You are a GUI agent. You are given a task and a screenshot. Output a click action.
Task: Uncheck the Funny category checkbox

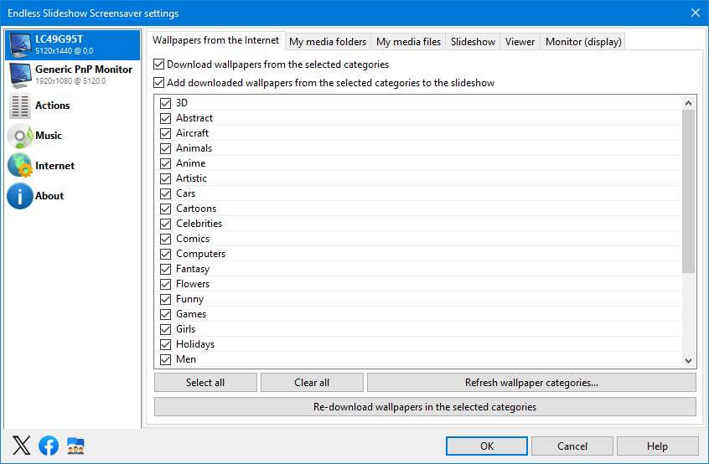pyautogui.click(x=165, y=299)
